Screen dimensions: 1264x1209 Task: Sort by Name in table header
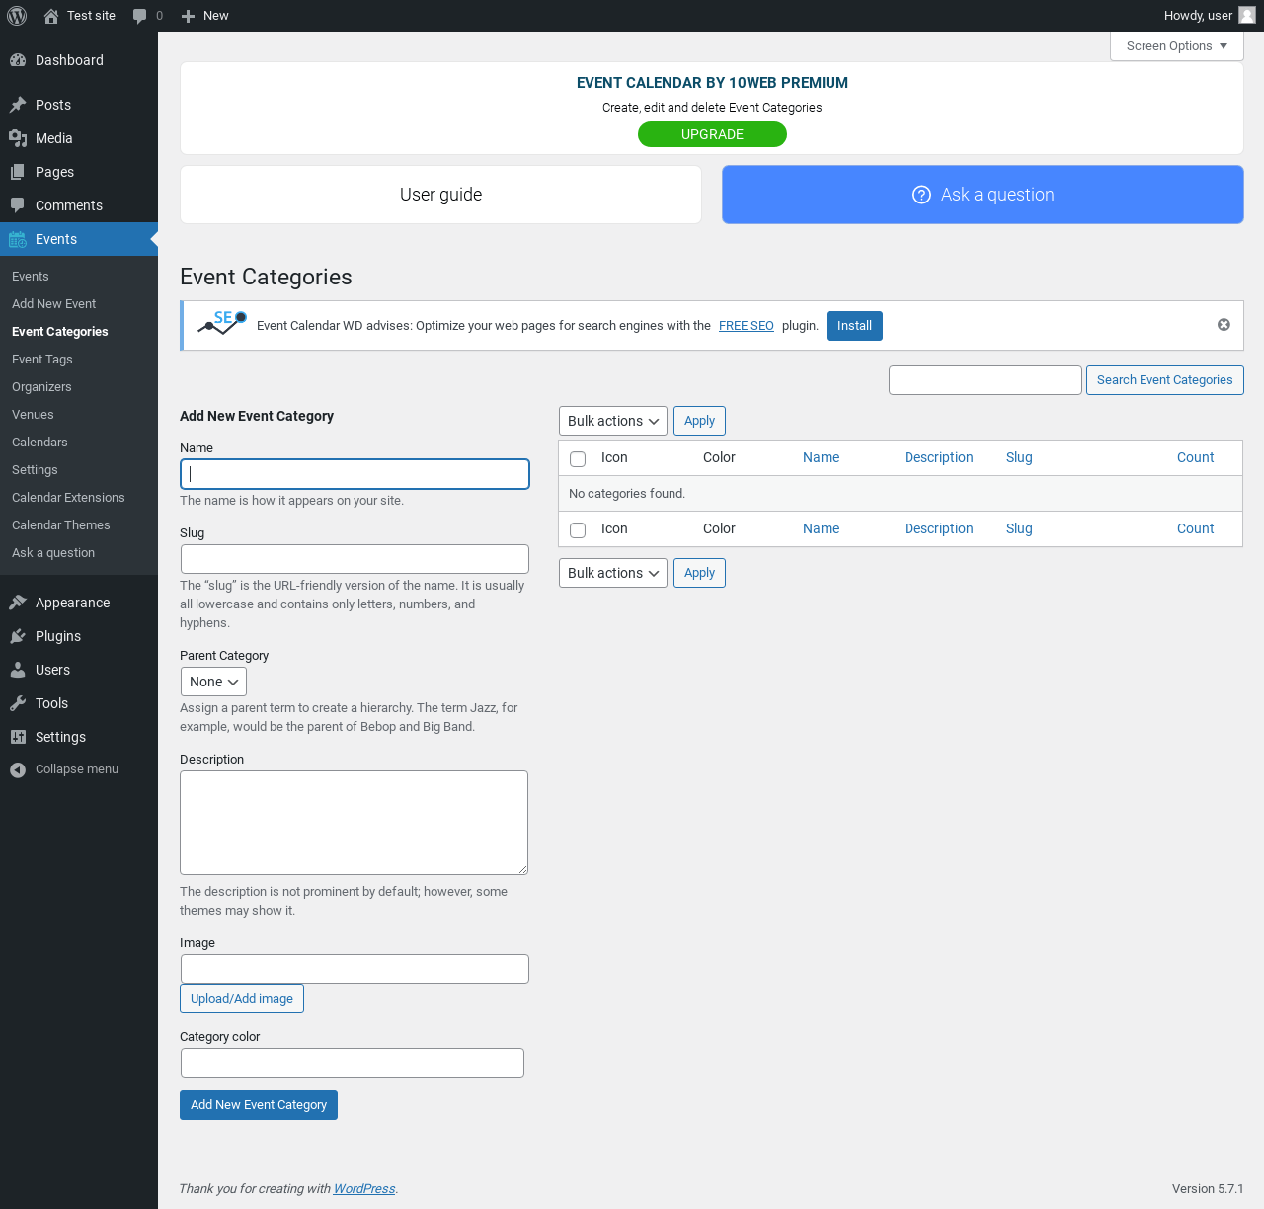(821, 458)
